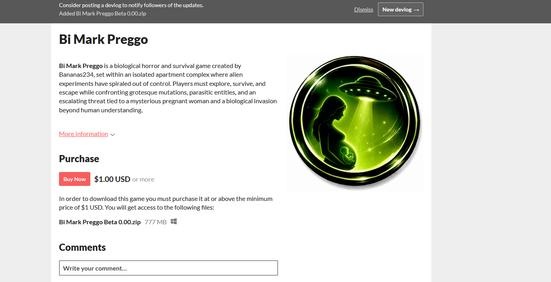This screenshot has width=551, height=282.
Task: Click the Bi Mark Preggo page title
Action: coord(103,39)
